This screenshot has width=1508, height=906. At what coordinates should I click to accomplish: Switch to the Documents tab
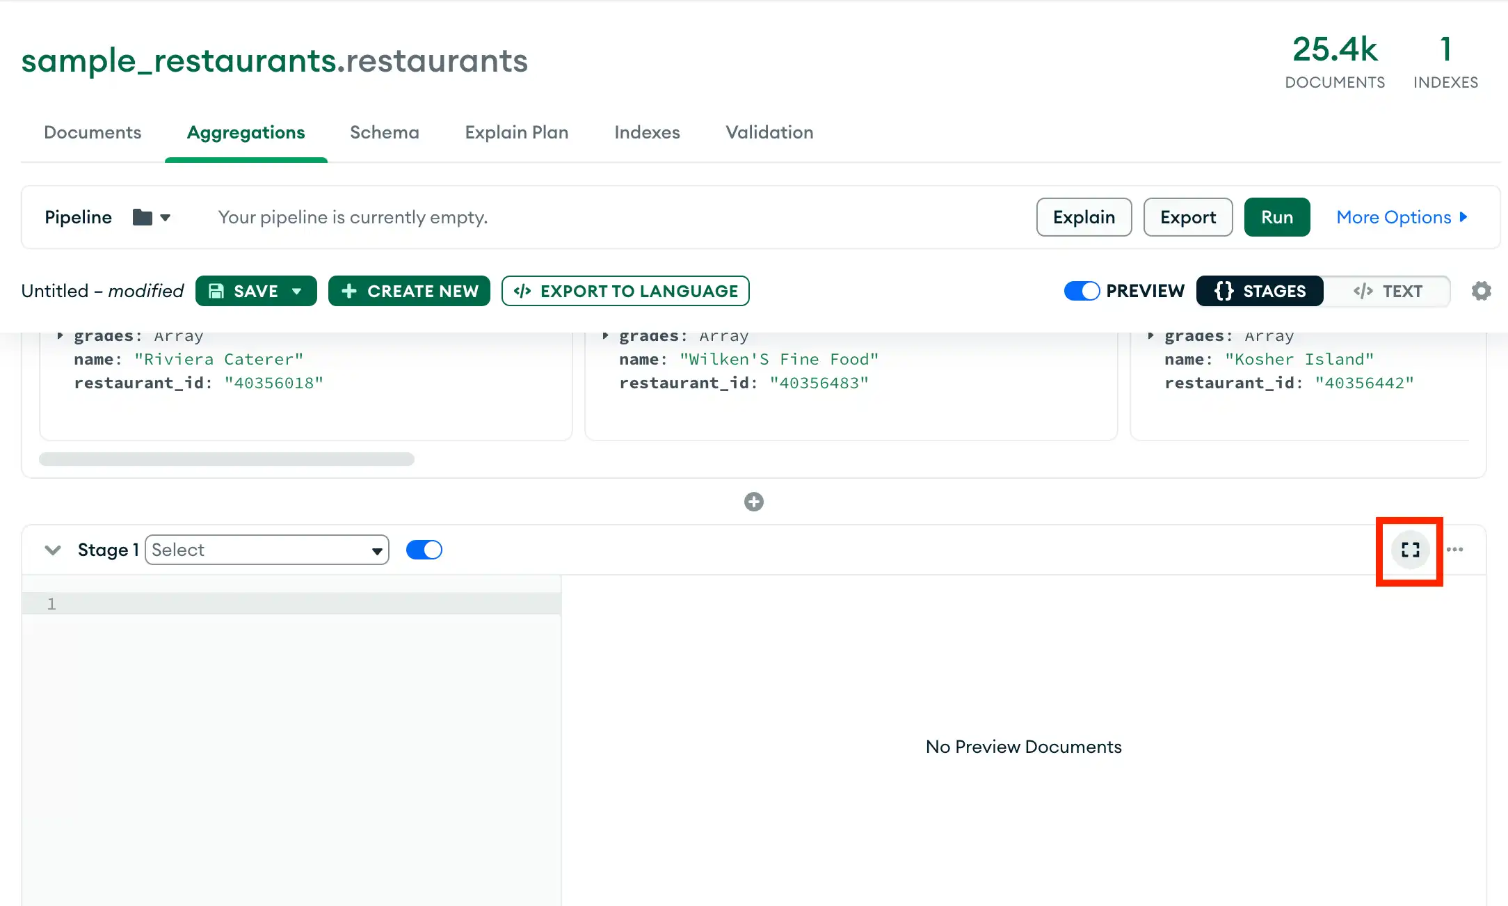(x=92, y=132)
